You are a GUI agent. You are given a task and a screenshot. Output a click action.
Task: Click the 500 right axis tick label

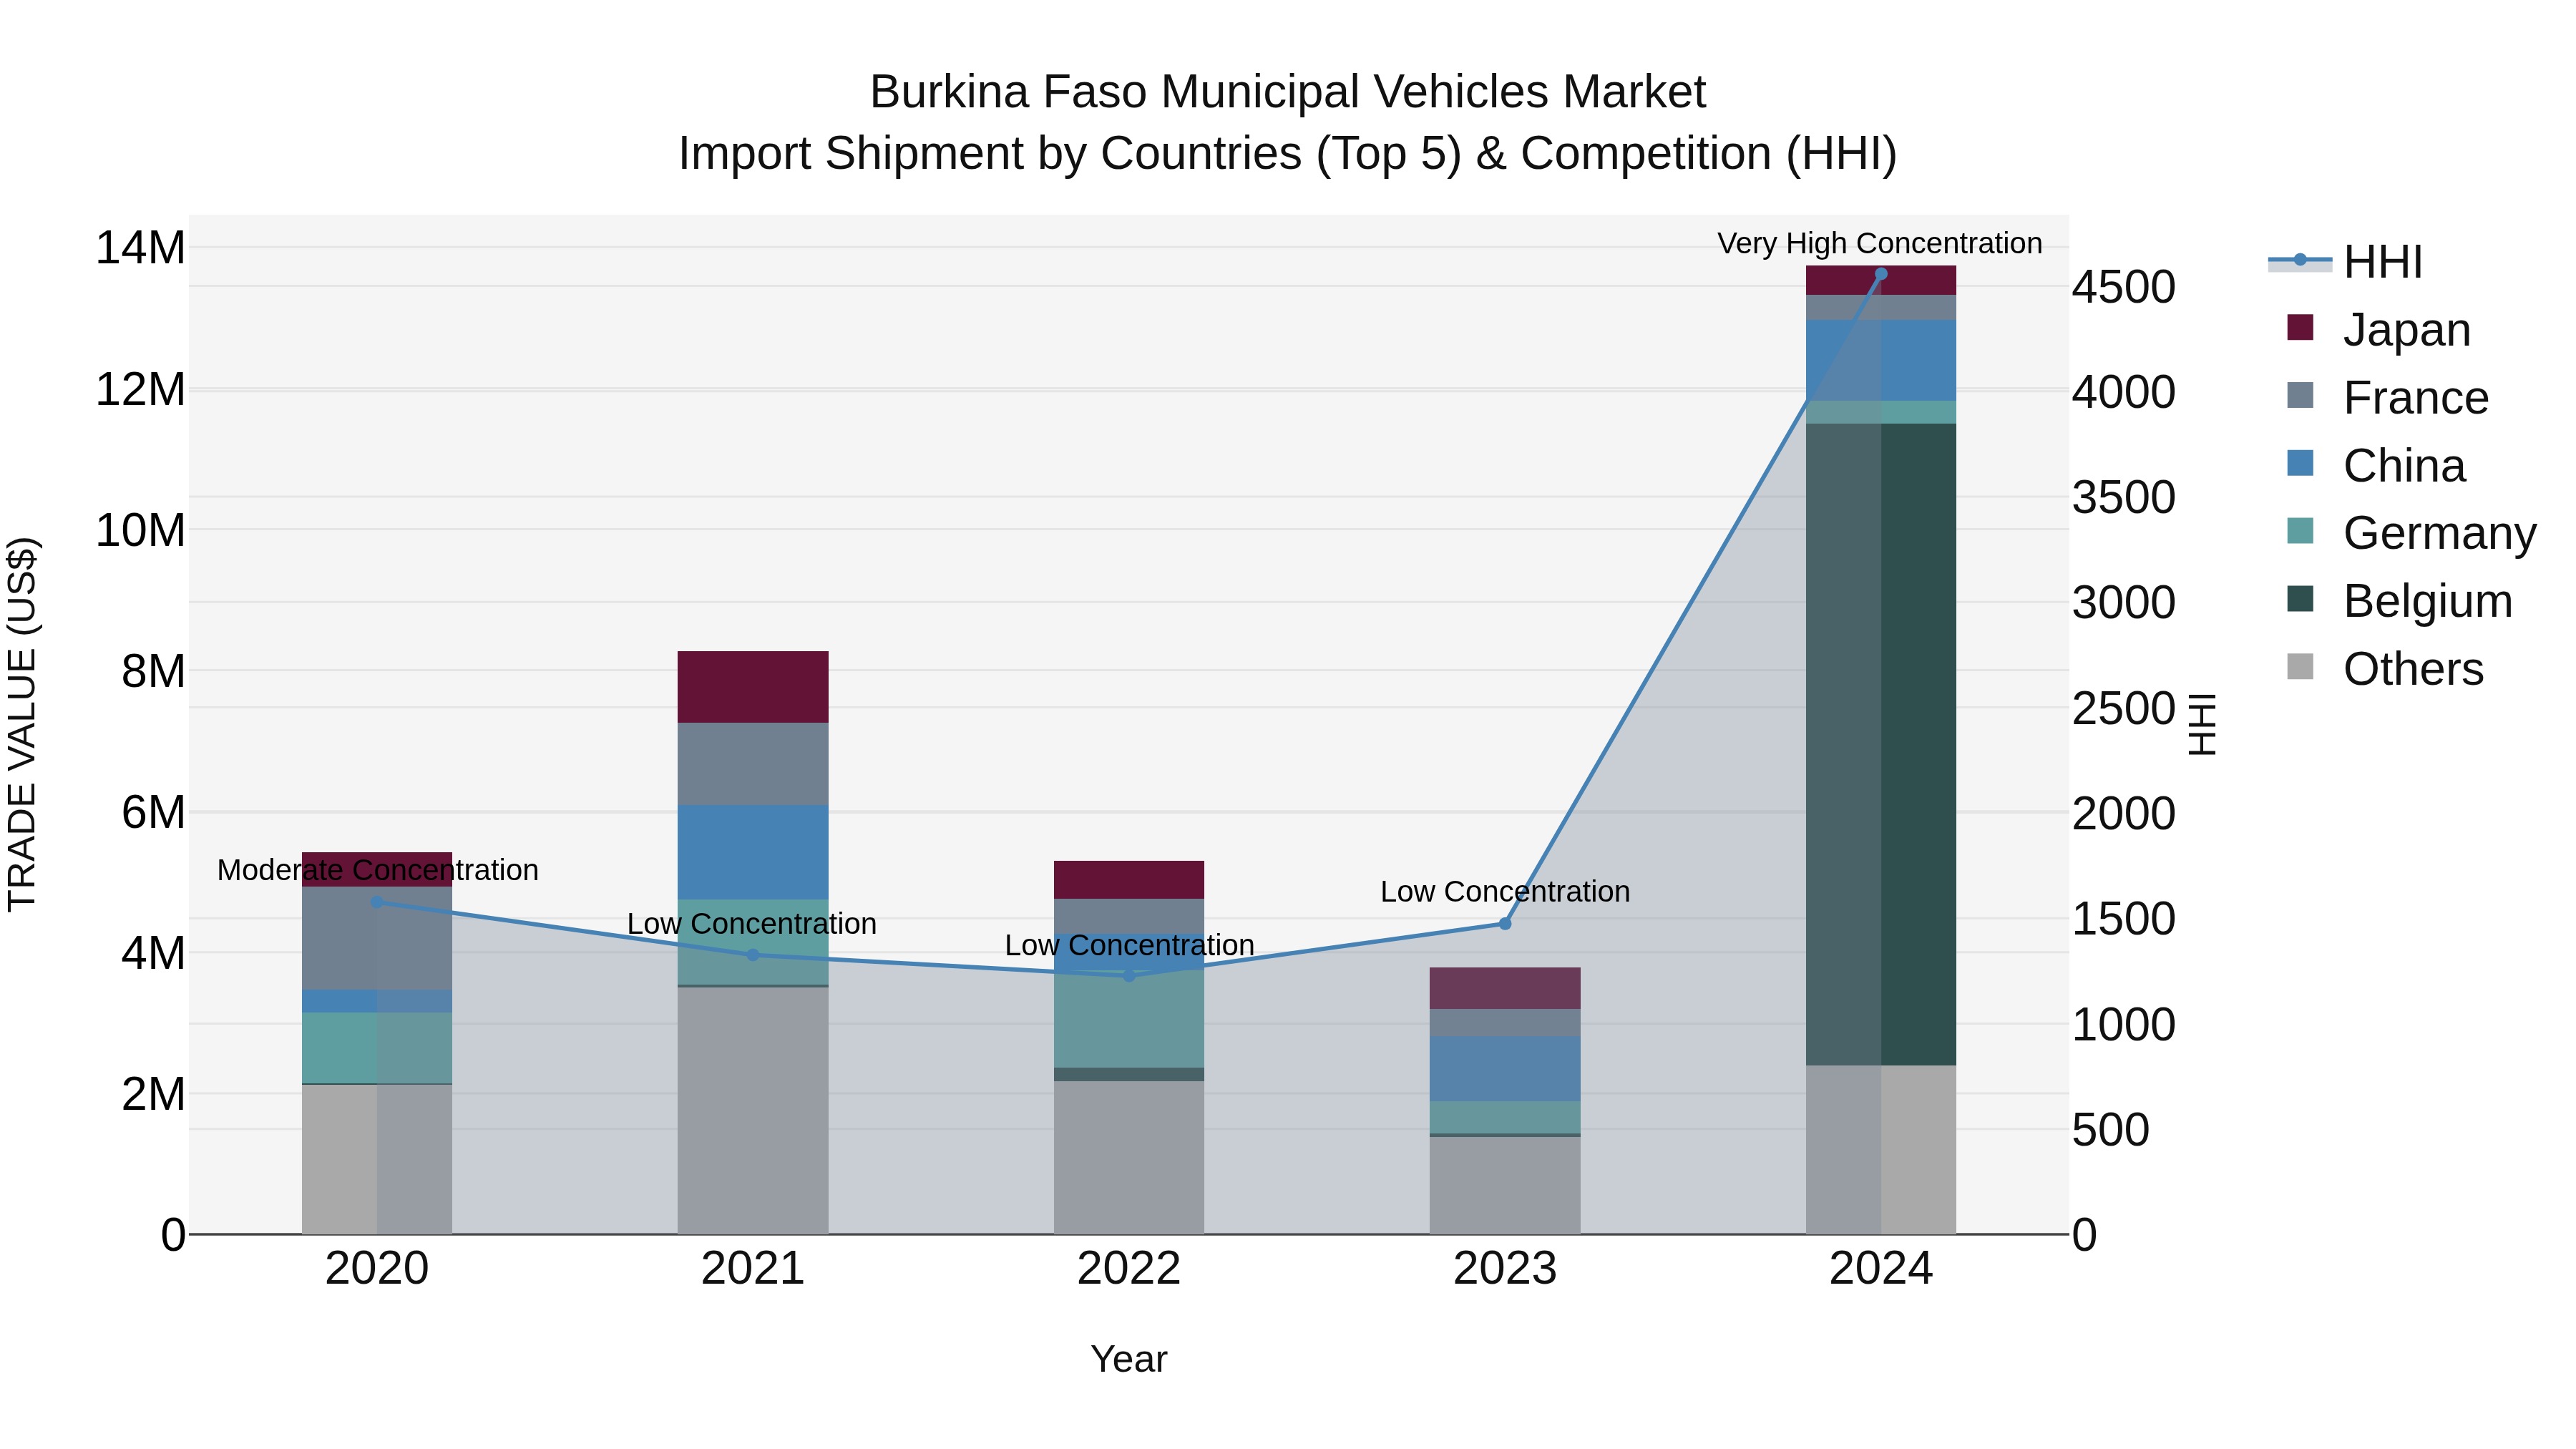tap(2110, 1130)
